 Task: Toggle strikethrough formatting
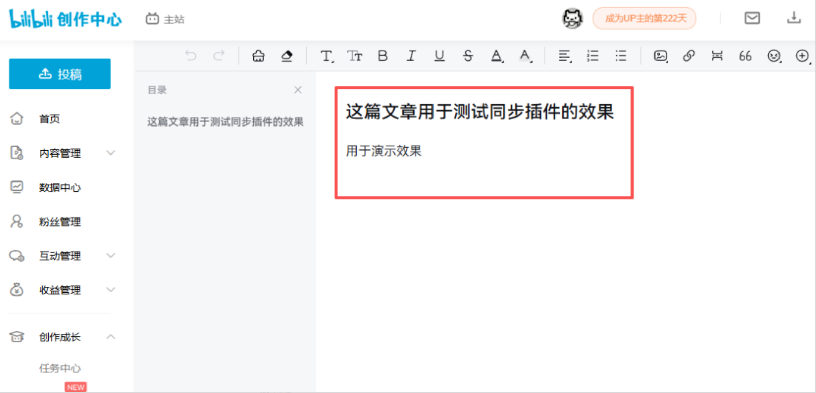click(x=468, y=56)
